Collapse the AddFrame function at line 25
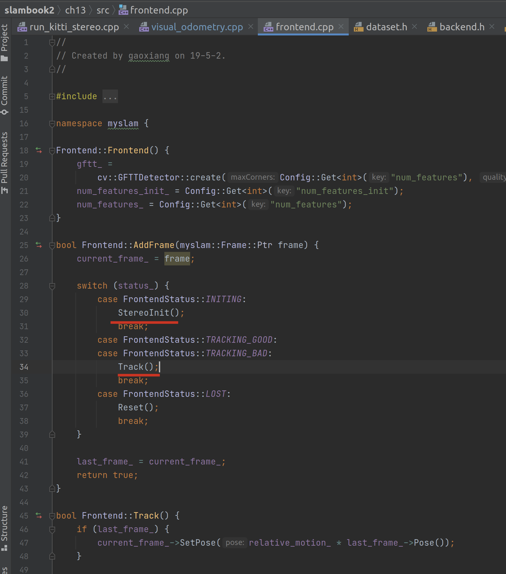The width and height of the screenshot is (506, 574). point(52,245)
